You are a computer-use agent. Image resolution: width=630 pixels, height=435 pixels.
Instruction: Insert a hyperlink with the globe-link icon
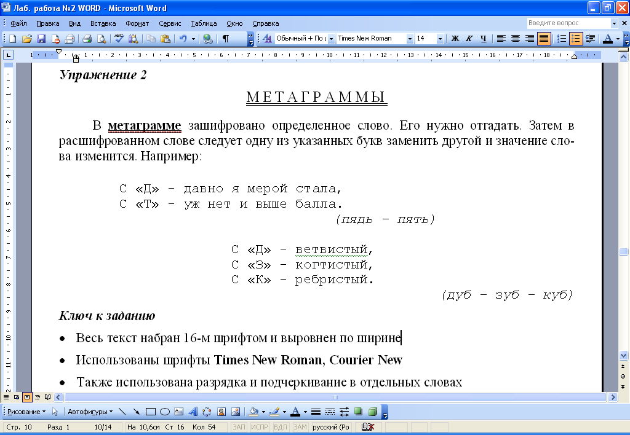click(208, 39)
